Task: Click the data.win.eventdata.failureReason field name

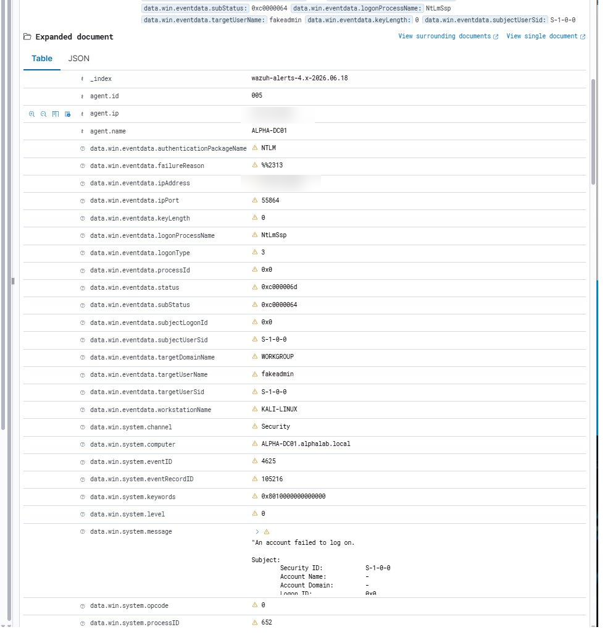Action: [x=147, y=166]
